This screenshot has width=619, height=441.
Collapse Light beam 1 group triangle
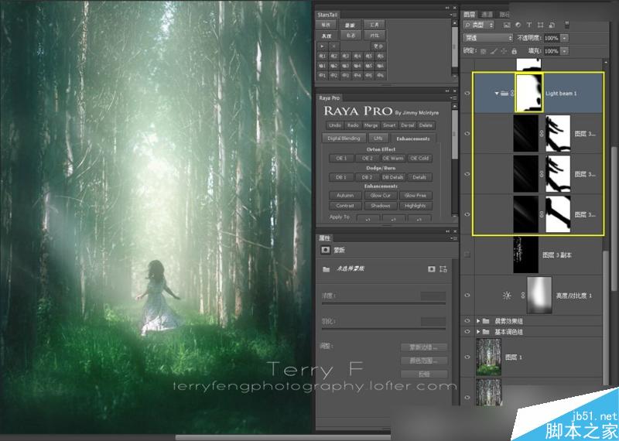497,94
